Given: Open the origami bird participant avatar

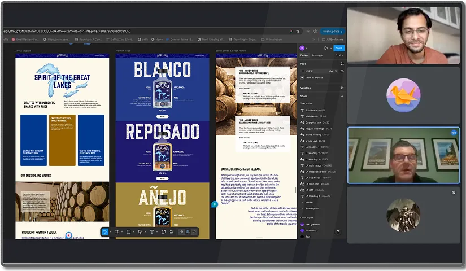Looking at the screenshot, I should coord(403,95).
